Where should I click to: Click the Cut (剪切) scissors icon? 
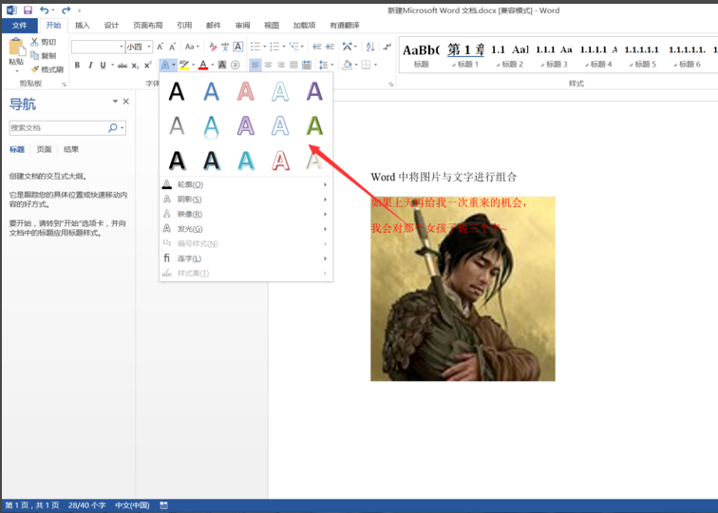click(34, 43)
